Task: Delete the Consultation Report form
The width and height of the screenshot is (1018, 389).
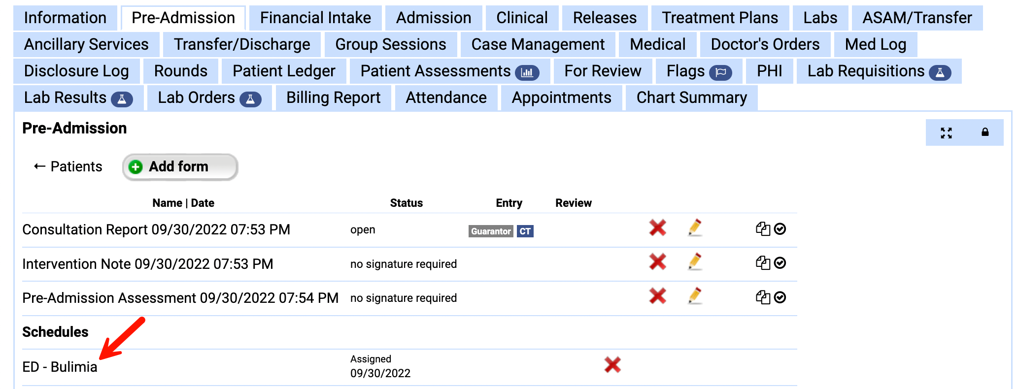Action: (x=657, y=228)
